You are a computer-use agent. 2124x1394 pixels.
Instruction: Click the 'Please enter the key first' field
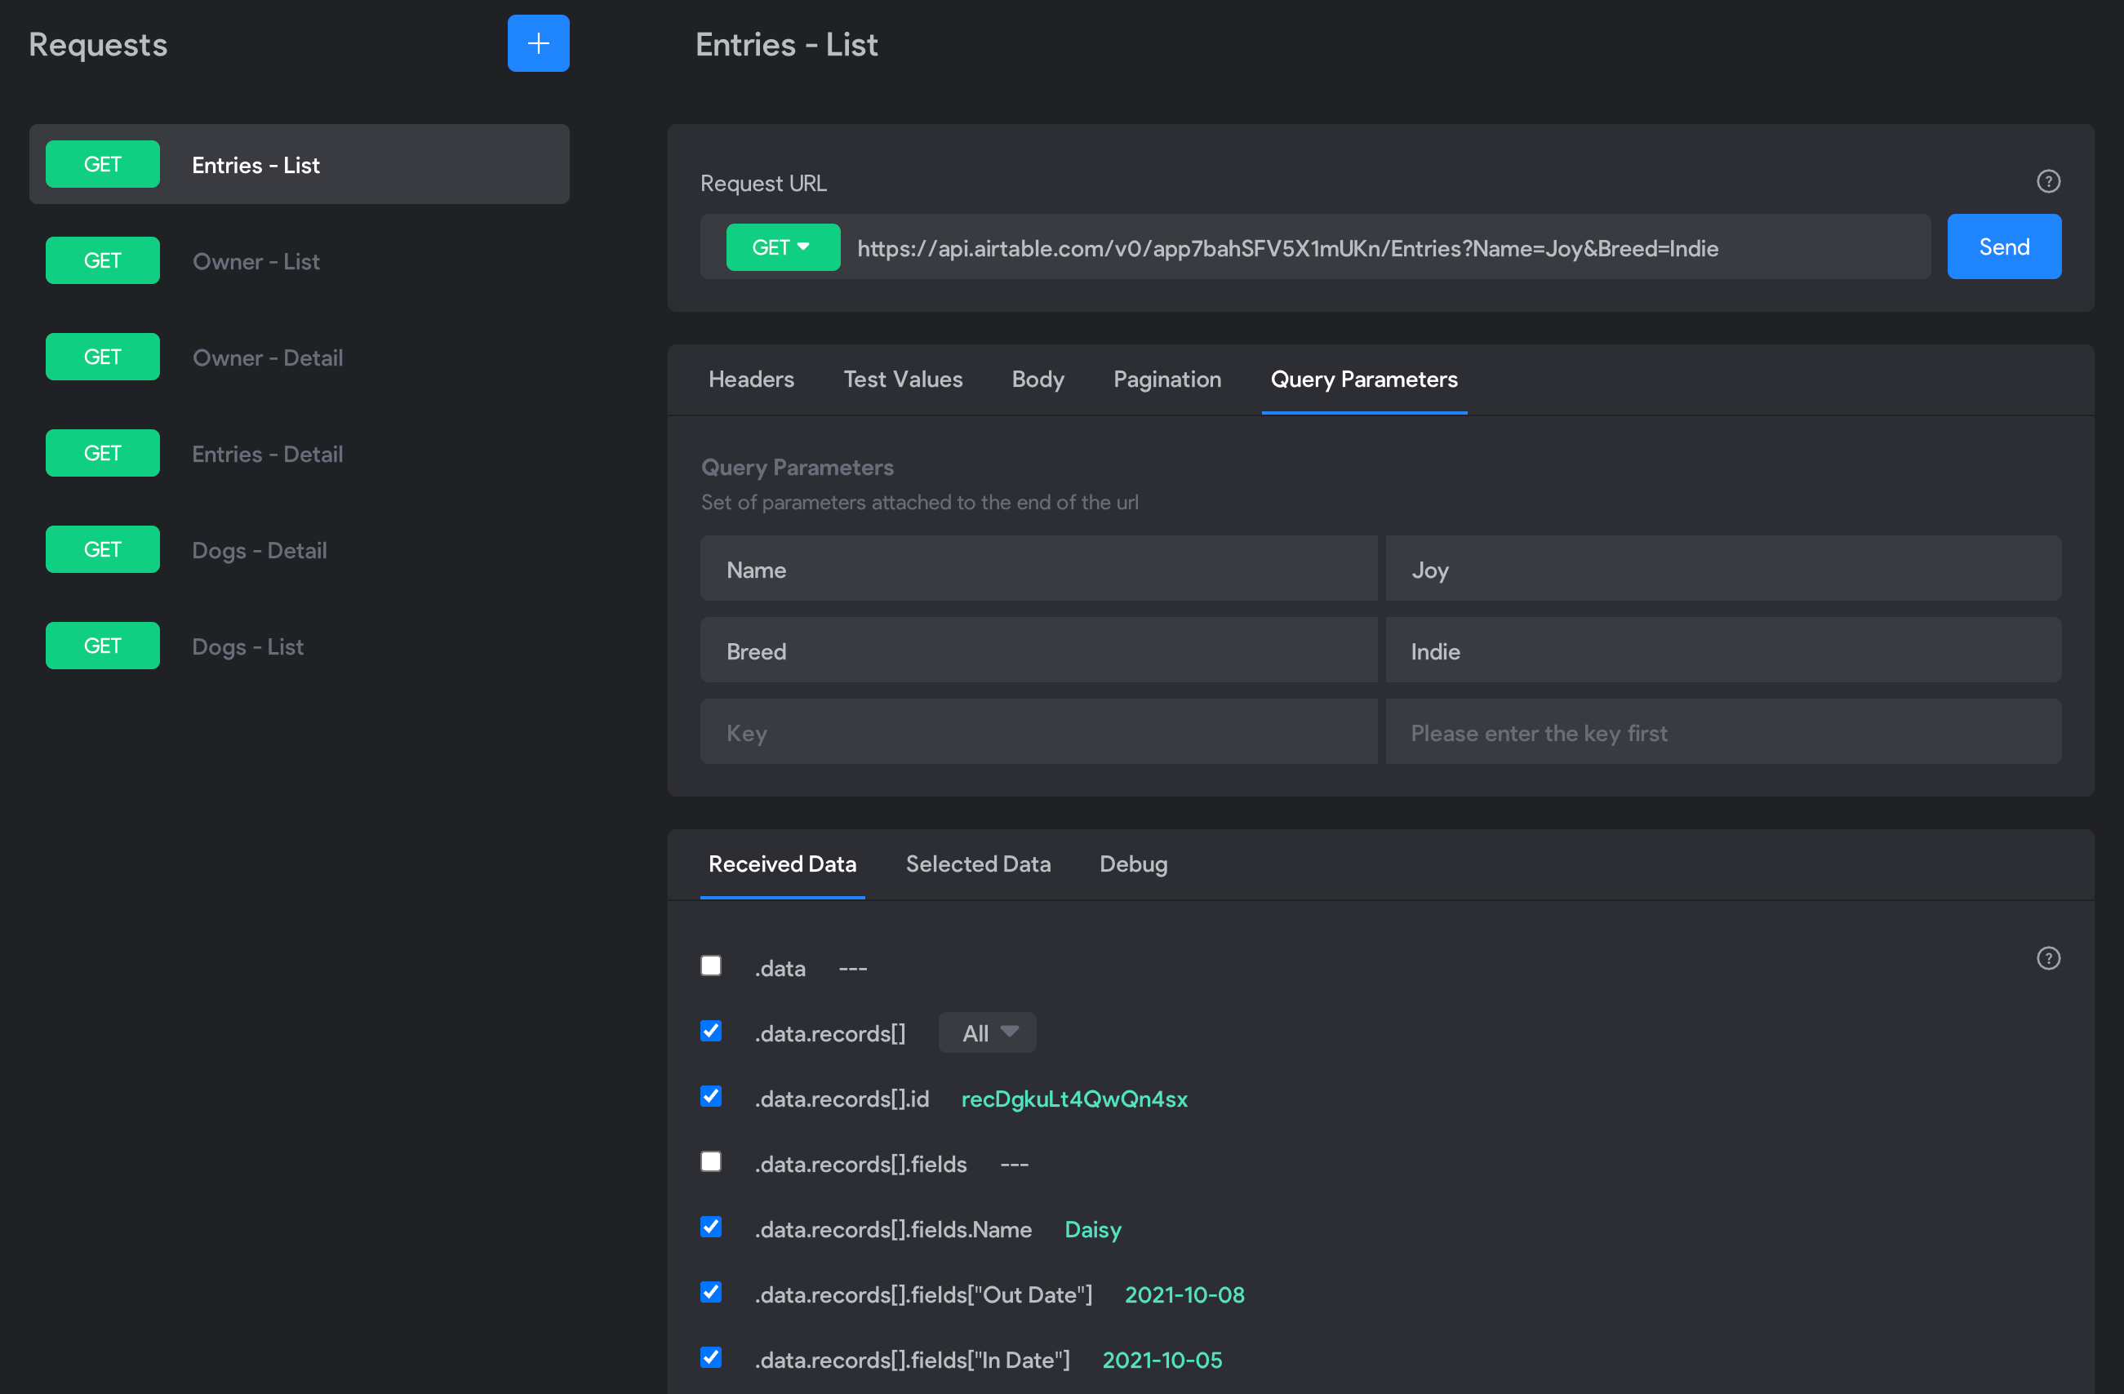[x=1722, y=732]
